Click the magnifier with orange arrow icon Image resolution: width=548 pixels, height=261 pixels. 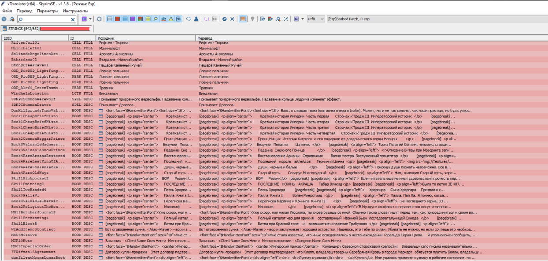278,19
